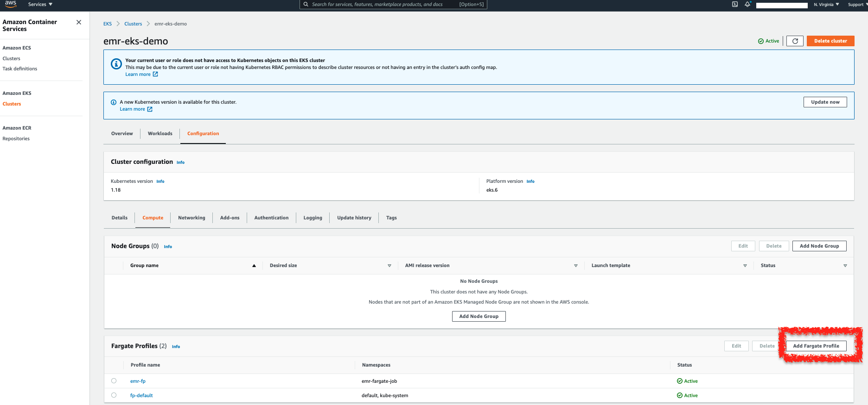Viewport: 868px width, 405px height.
Task: Select the emr-fp profile radio button
Action: point(114,381)
